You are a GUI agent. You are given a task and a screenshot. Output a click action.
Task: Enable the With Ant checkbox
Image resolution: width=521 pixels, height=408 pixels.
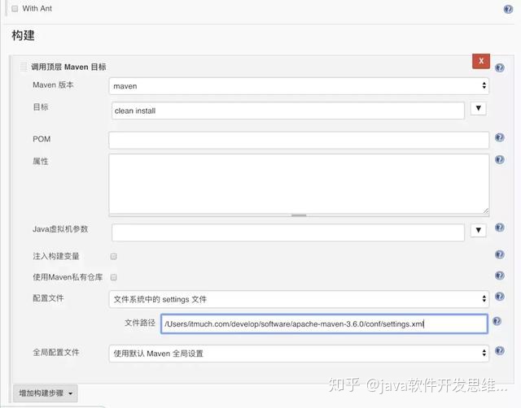15,9
